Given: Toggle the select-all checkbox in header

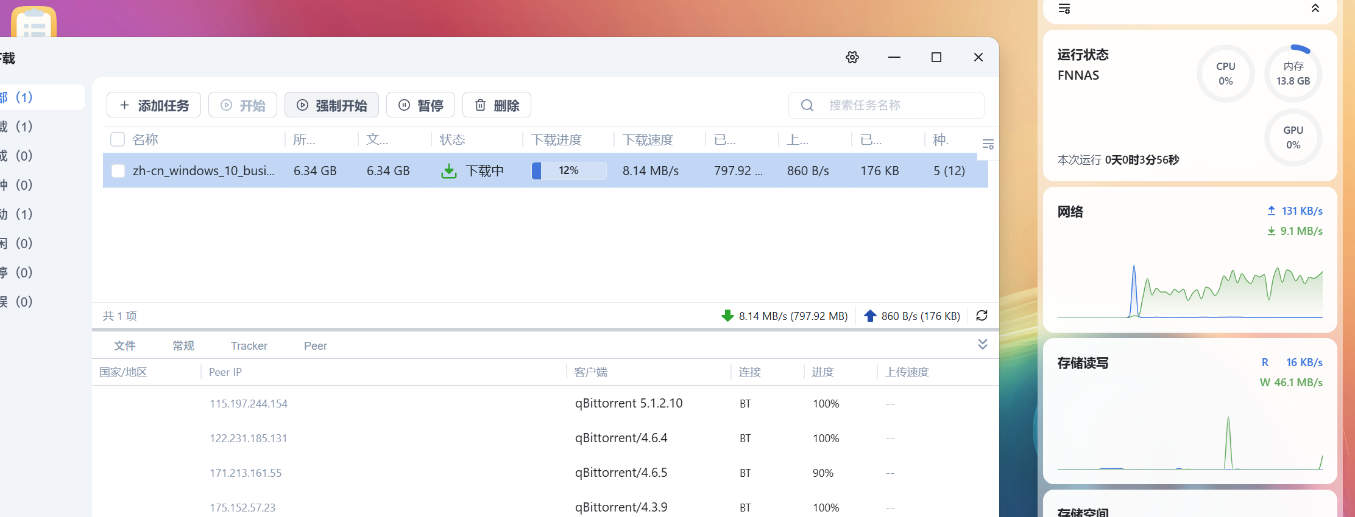Looking at the screenshot, I should pos(118,140).
